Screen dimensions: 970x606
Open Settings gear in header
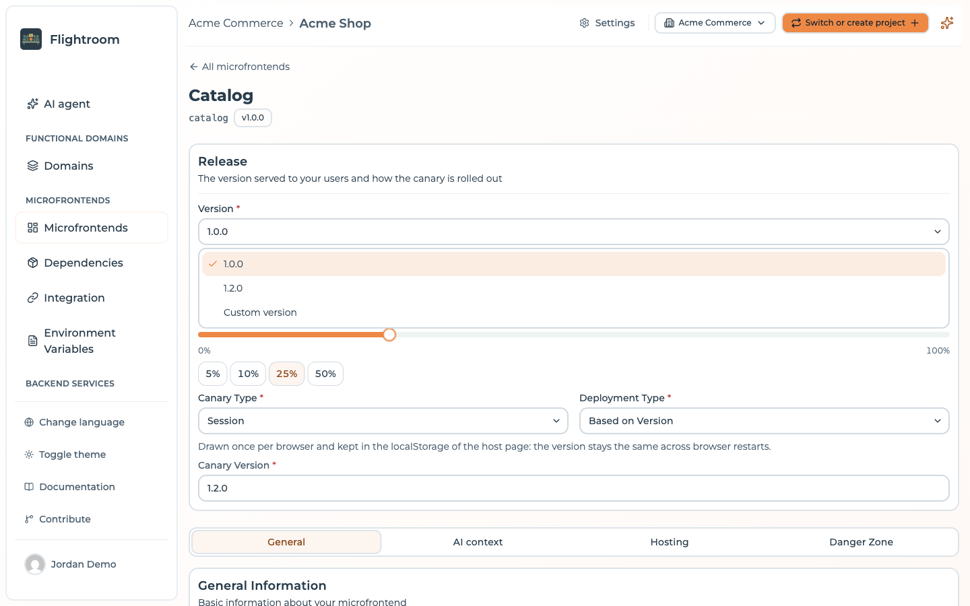[x=607, y=23]
